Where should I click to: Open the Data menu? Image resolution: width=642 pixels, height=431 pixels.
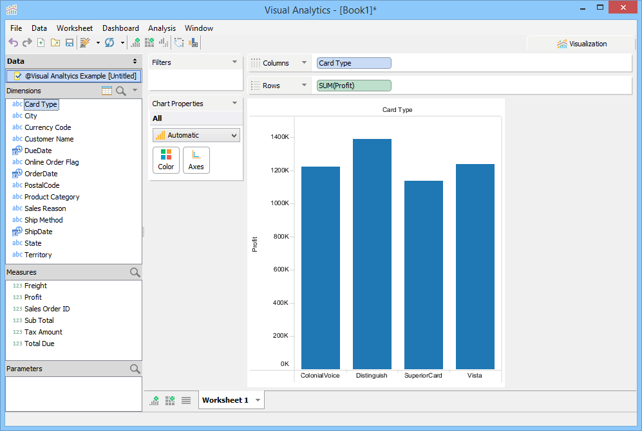tap(39, 28)
